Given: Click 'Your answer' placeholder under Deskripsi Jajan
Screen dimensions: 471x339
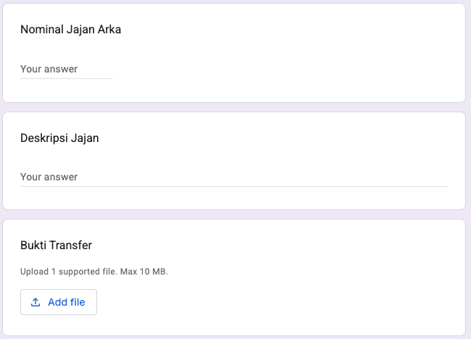Looking at the screenshot, I should tap(49, 177).
